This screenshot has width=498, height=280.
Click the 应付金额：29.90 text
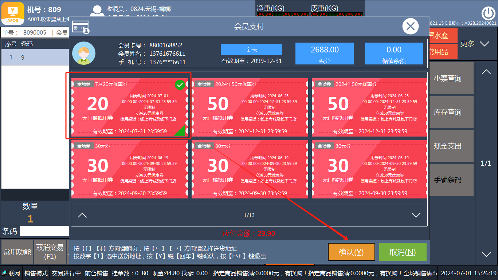(249, 233)
